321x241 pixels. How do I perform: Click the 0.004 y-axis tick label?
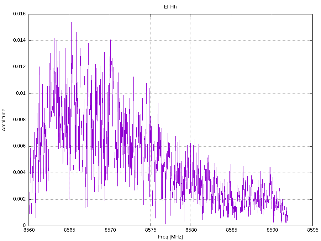pyautogui.click(x=19, y=173)
